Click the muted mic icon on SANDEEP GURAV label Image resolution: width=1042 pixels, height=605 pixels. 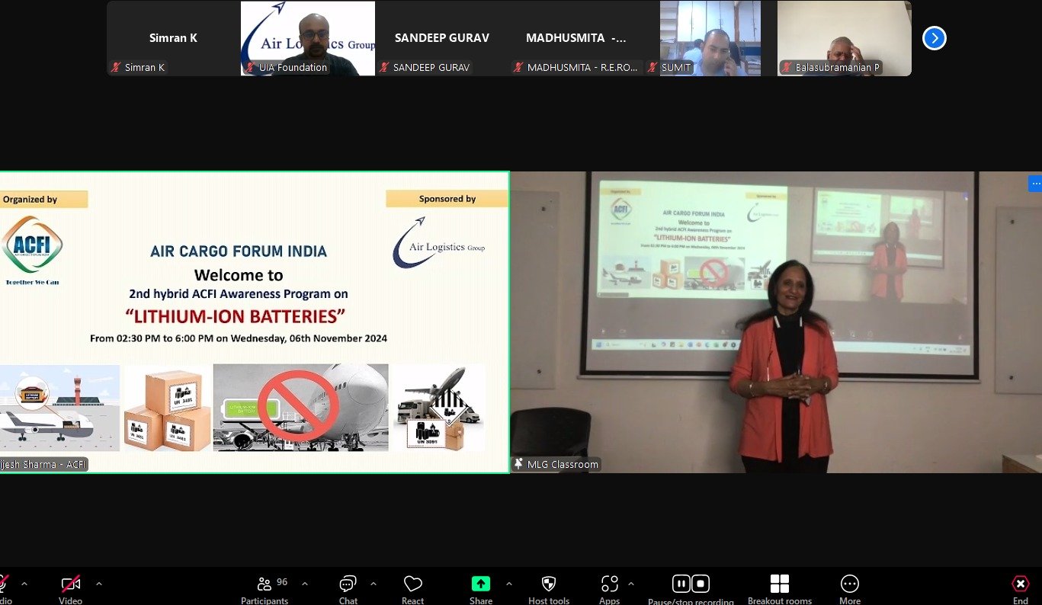pos(384,67)
